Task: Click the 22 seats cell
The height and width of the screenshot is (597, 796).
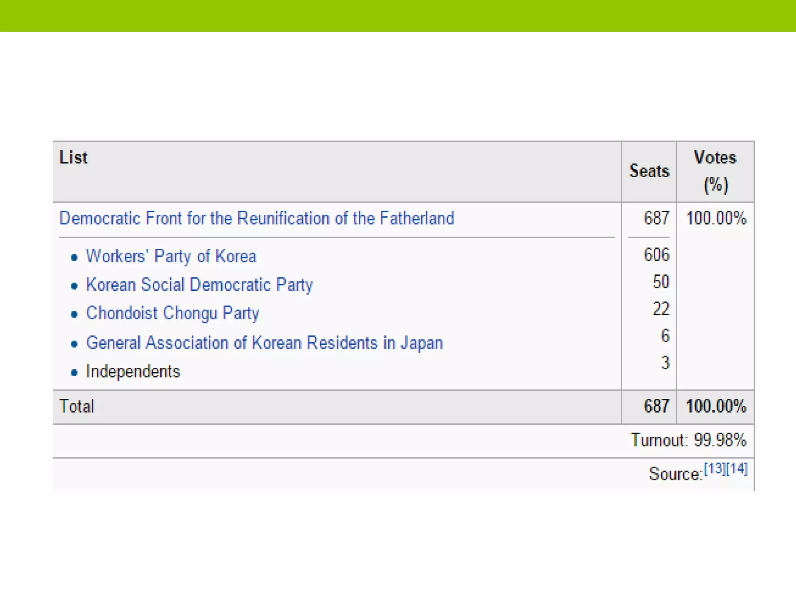Action: (x=661, y=309)
